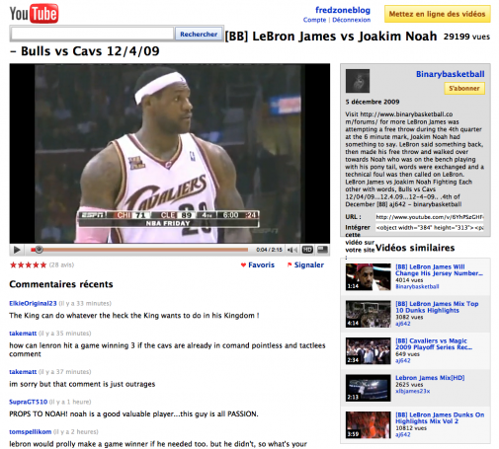The height and width of the screenshot is (449, 499).
Task: Mute audio via the speaker icon
Action: click(x=291, y=250)
